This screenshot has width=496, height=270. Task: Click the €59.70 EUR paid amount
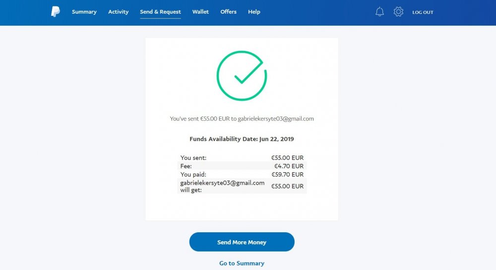(x=287, y=174)
